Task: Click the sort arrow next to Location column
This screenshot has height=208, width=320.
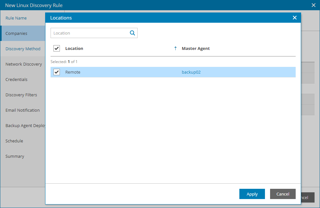Action: (175, 48)
